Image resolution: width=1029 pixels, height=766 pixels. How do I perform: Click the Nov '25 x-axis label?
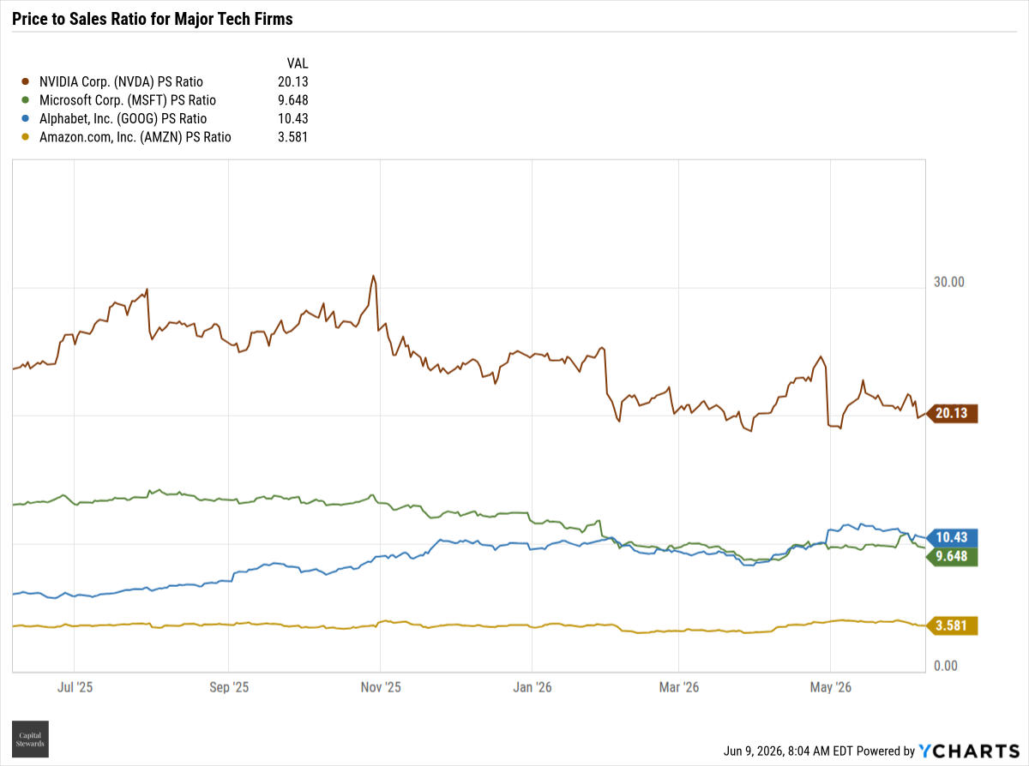(381, 687)
